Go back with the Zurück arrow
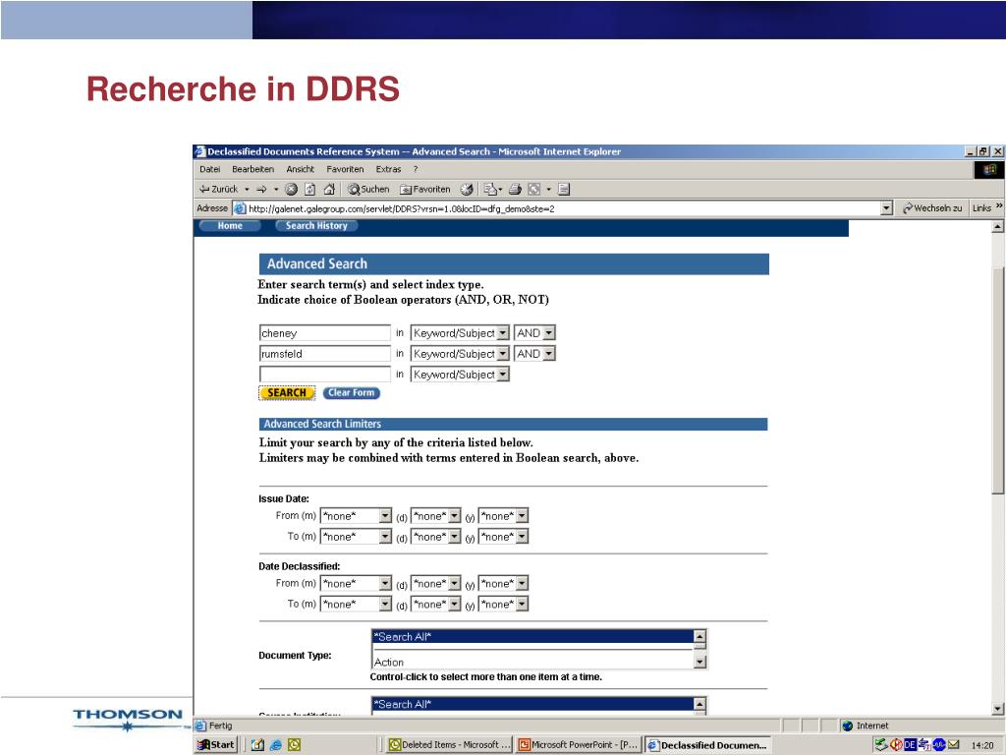Screen dimensions: 1006x755 [x=218, y=190]
